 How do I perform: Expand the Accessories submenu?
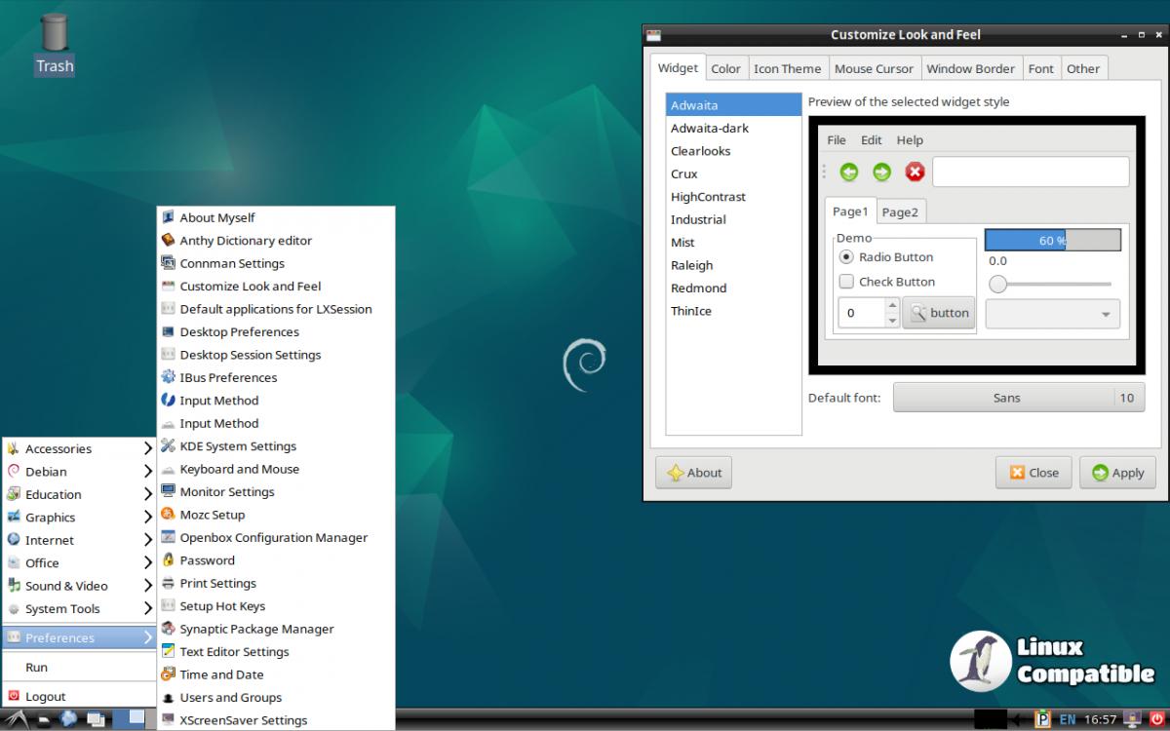tap(78, 448)
